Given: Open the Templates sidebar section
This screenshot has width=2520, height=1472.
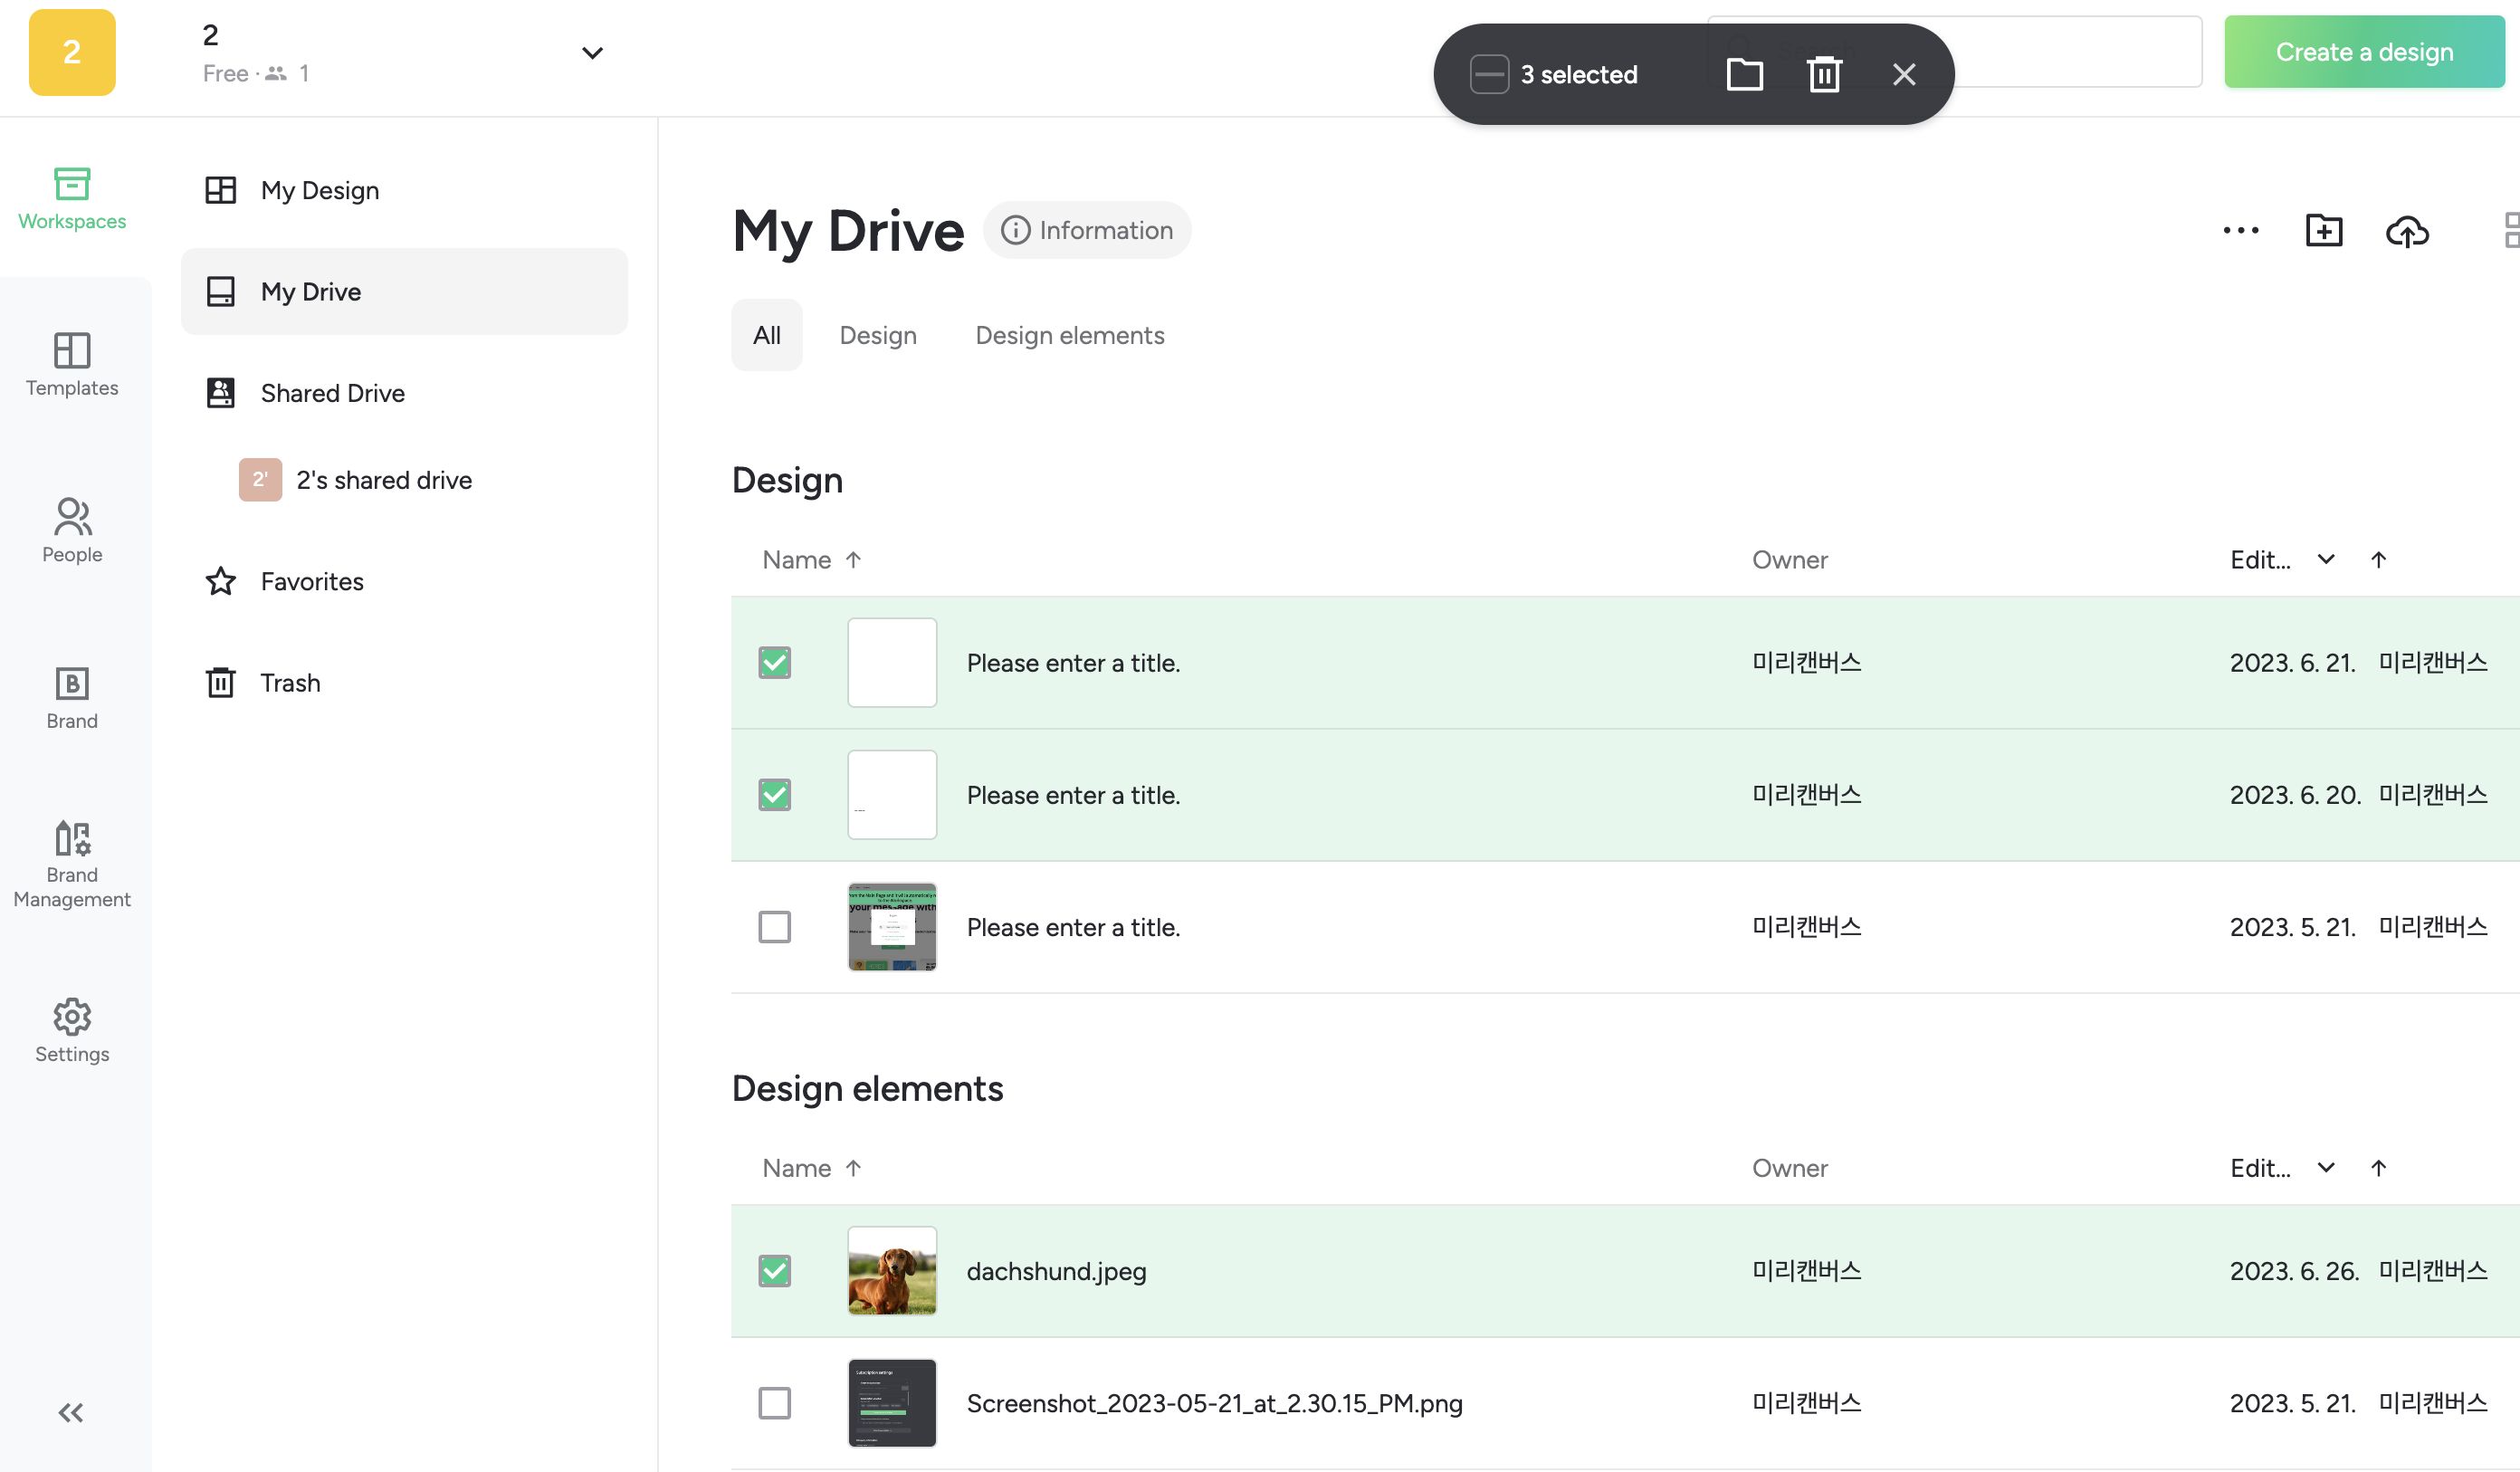Looking at the screenshot, I should [72, 365].
